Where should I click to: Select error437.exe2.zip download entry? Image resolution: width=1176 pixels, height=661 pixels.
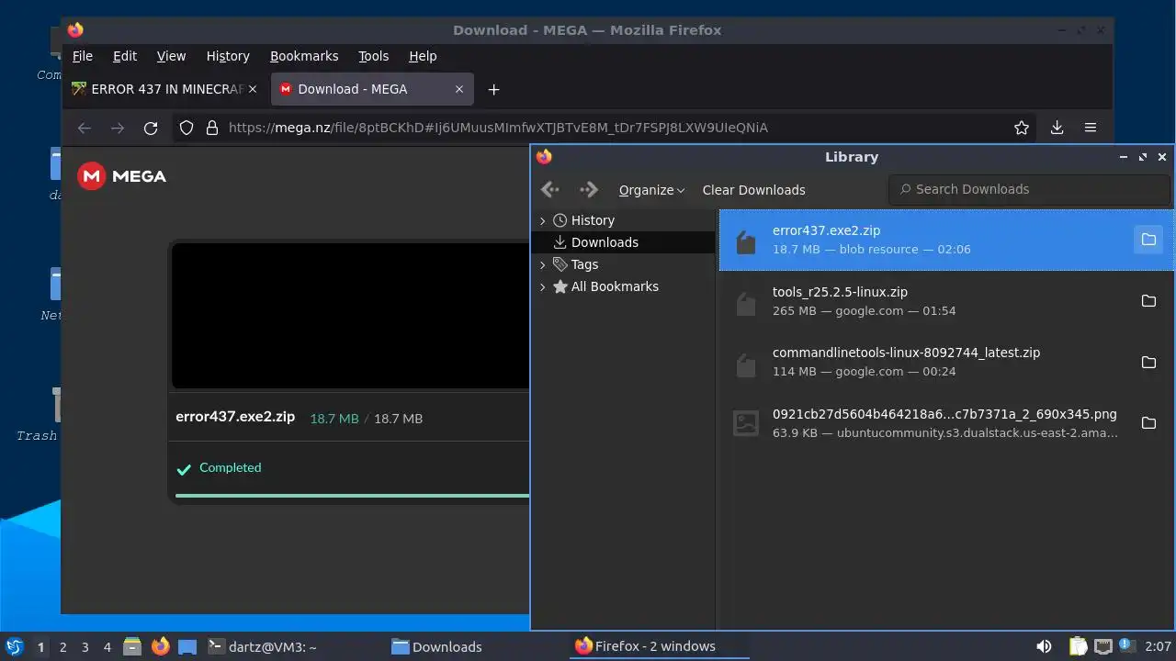coord(946,240)
